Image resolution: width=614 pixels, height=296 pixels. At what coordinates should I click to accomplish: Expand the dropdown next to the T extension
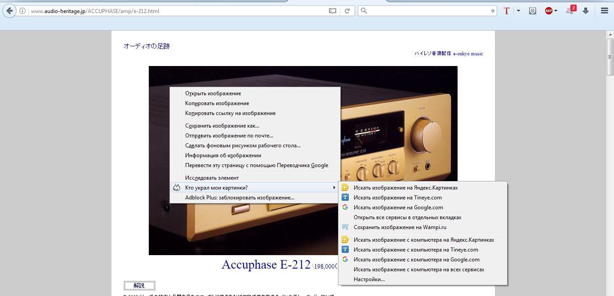(x=518, y=11)
